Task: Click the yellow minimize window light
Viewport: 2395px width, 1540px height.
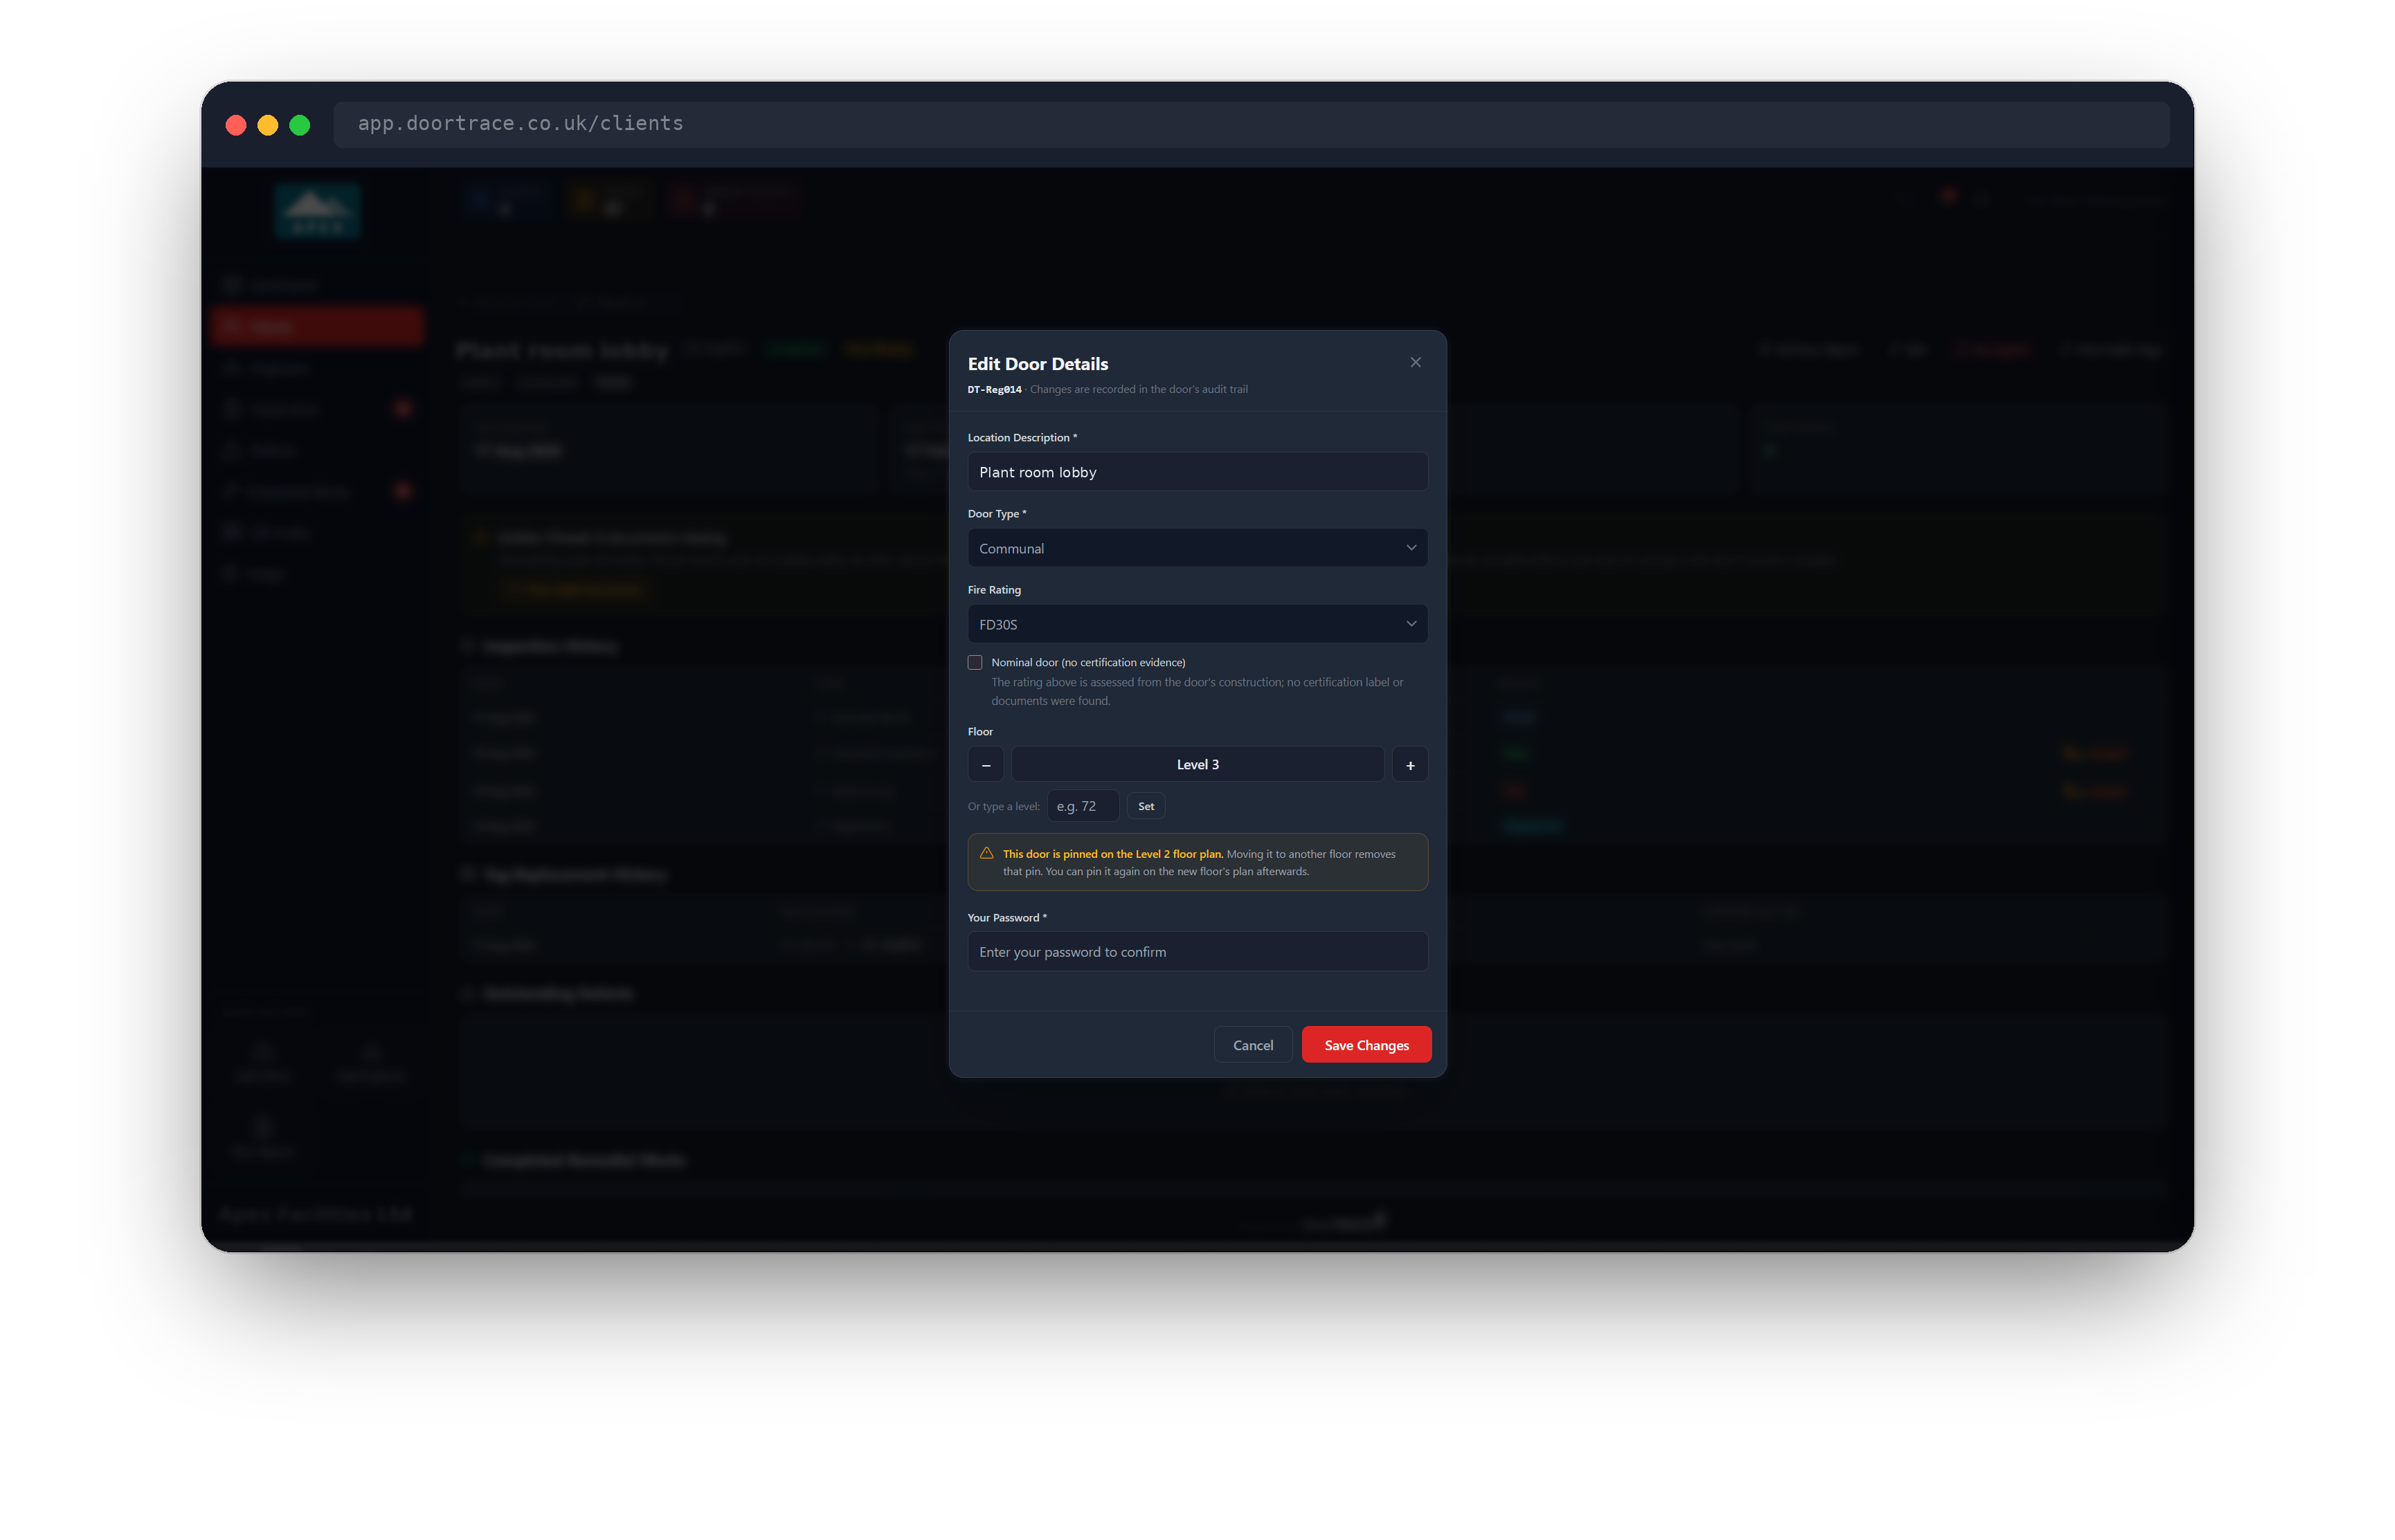Action: 268,125
